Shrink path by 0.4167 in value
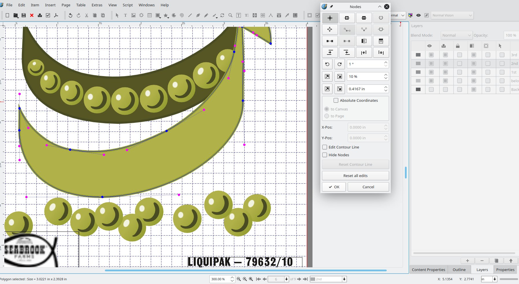Viewport: 519px width, 284px height. (x=340, y=89)
